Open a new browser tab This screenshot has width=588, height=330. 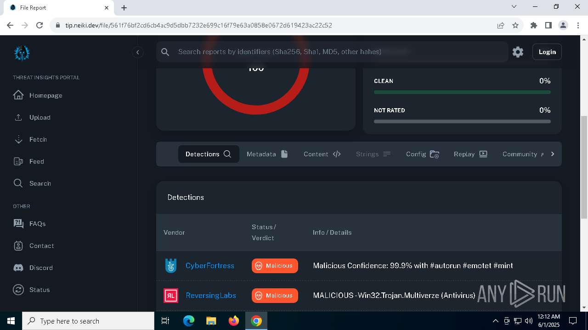click(124, 7)
